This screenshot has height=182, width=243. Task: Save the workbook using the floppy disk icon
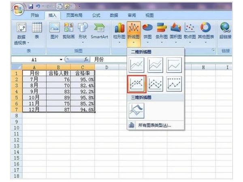[31, 6]
